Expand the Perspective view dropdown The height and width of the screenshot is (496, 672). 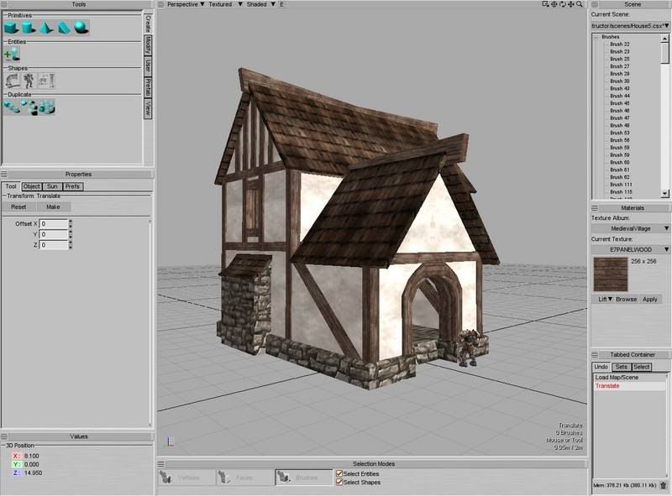coord(185,4)
